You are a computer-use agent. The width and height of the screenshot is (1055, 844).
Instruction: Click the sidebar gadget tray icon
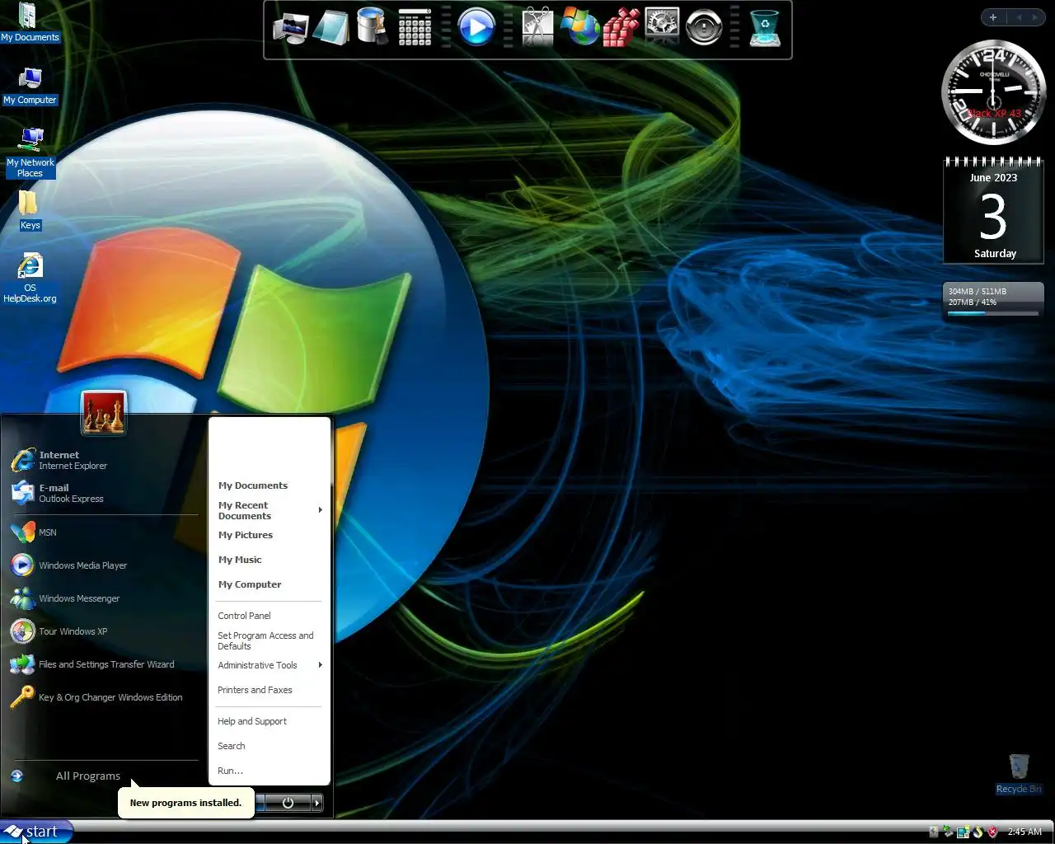pyautogui.click(x=963, y=832)
